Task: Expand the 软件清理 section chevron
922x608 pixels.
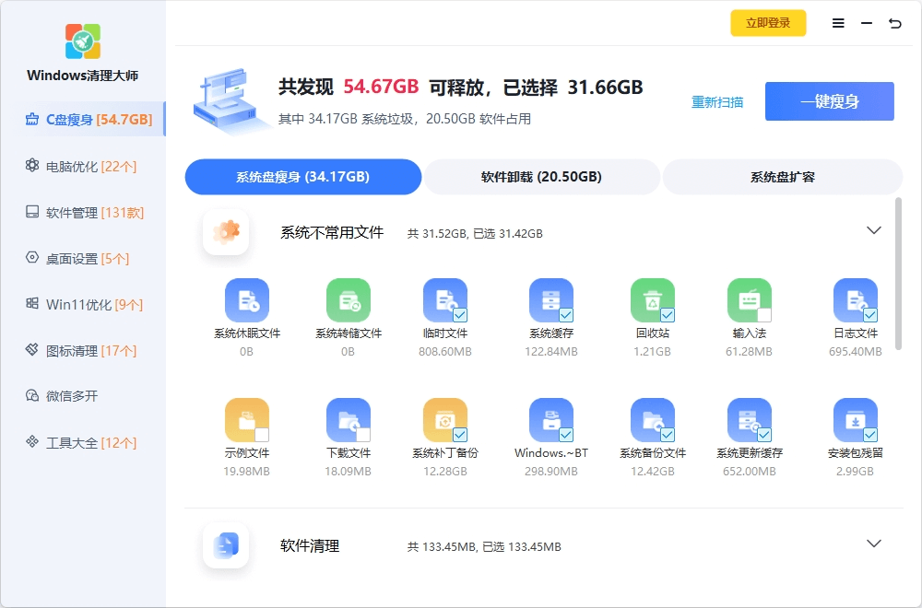Action: coord(874,544)
